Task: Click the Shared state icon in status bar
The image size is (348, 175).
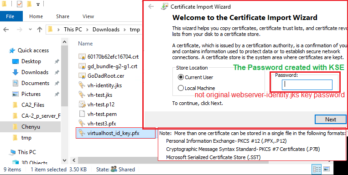Action: point(114,169)
